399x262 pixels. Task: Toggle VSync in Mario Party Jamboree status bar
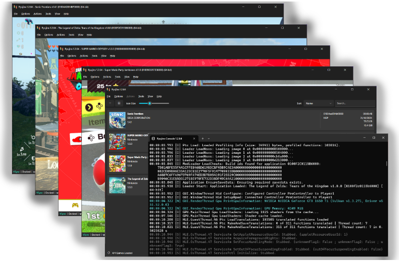click(x=86, y=235)
